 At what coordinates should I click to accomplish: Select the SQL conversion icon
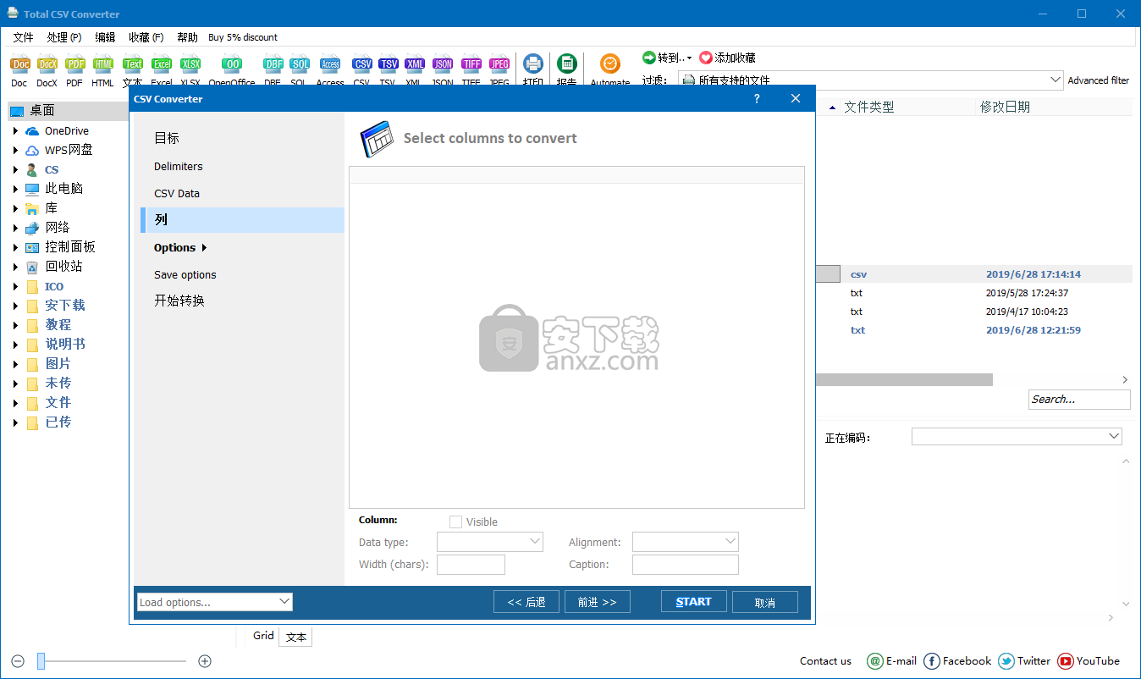pos(300,64)
